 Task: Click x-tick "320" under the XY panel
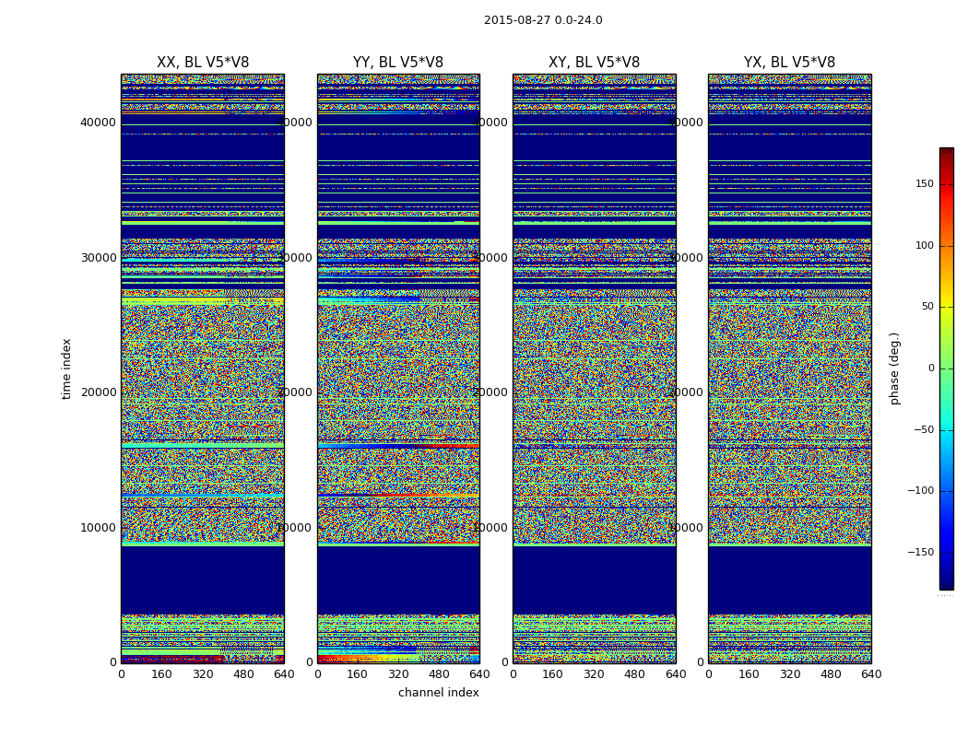(594, 674)
